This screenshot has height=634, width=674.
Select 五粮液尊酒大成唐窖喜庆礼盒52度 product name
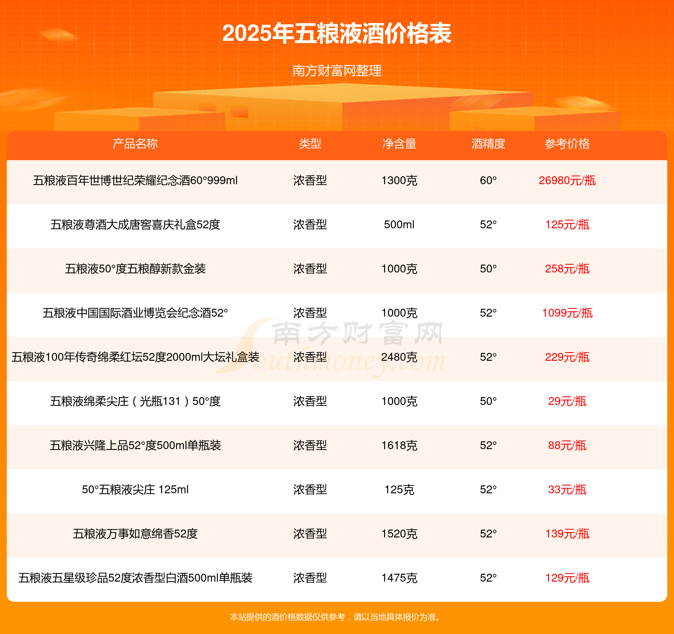[135, 225]
